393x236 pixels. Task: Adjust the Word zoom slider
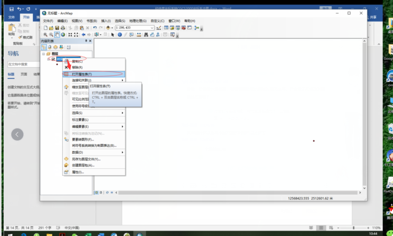click(353, 228)
